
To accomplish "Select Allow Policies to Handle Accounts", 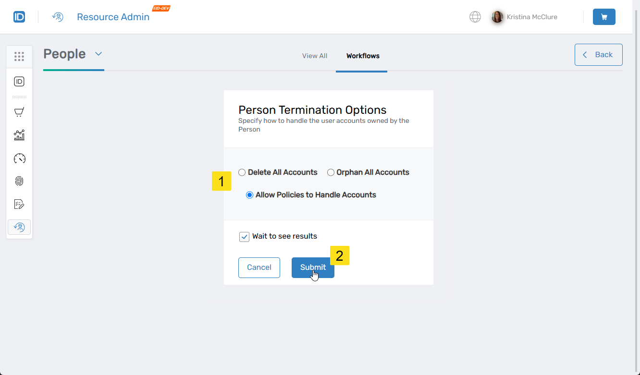I will coord(249,195).
